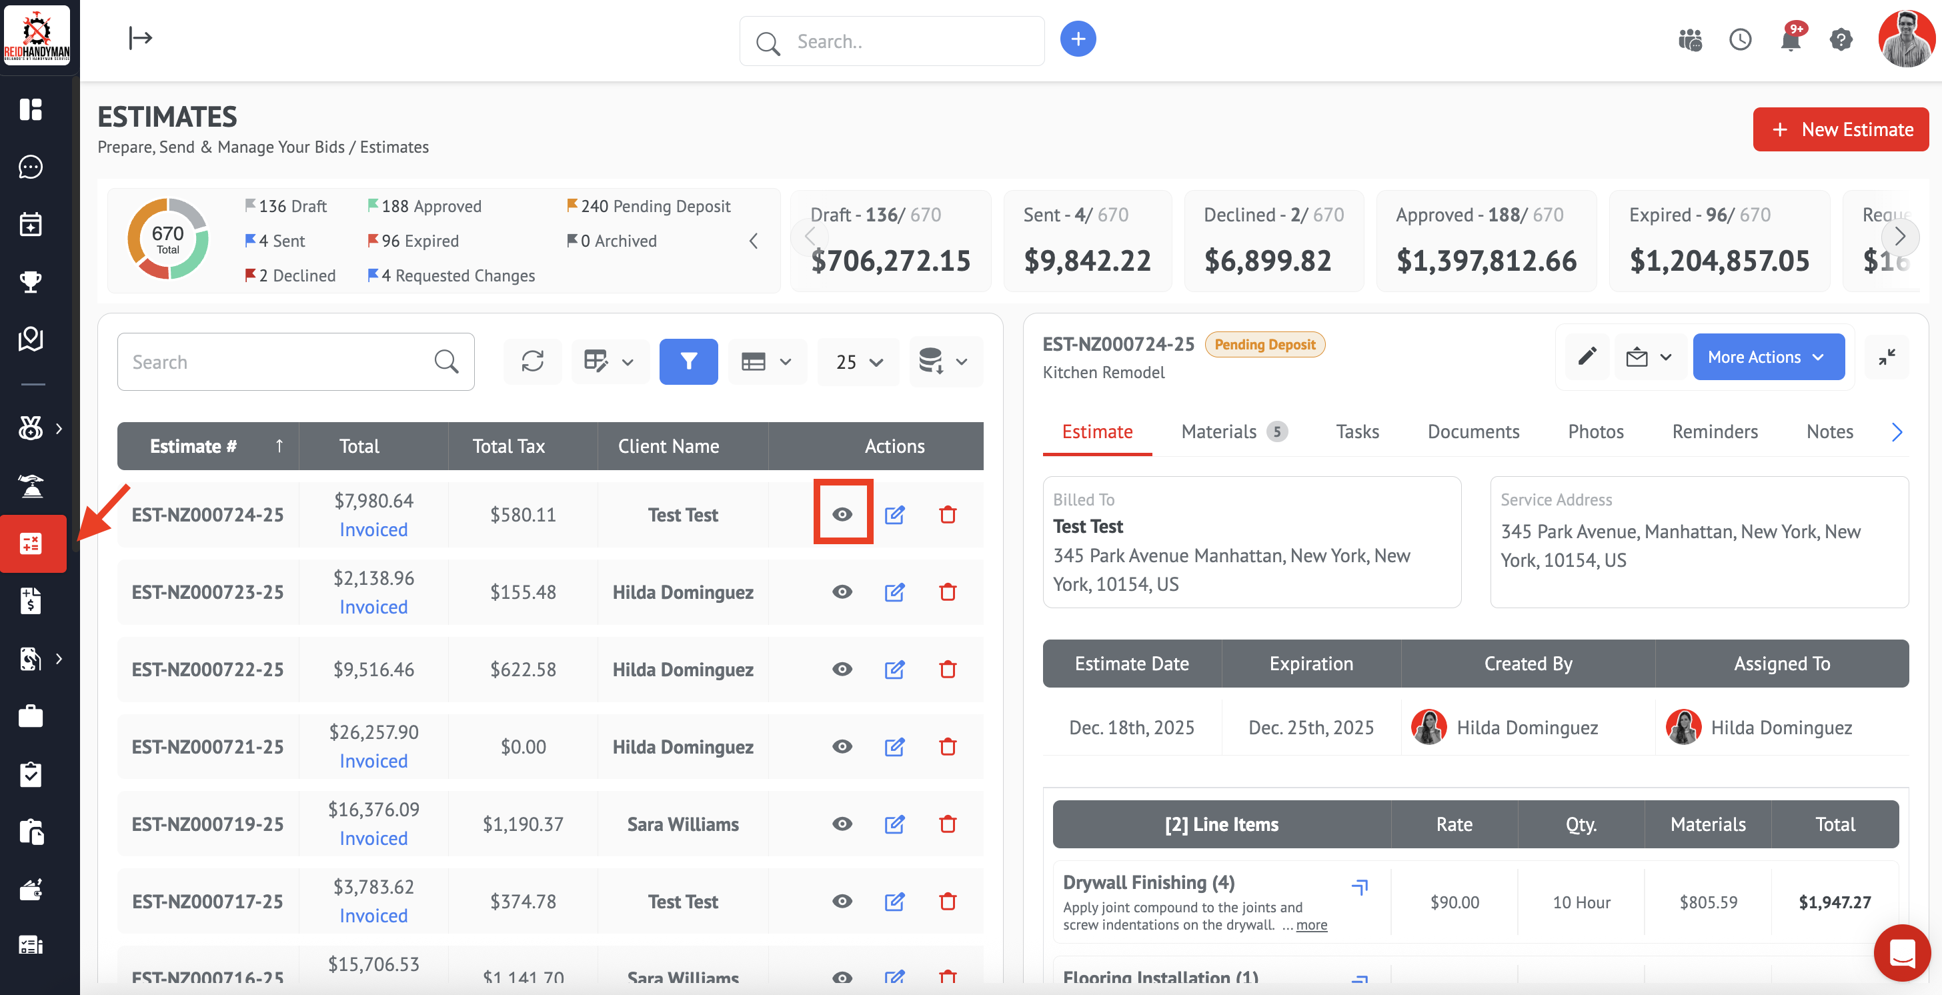
Task: Open the help question mark icon
Action: click(1840, 39)
